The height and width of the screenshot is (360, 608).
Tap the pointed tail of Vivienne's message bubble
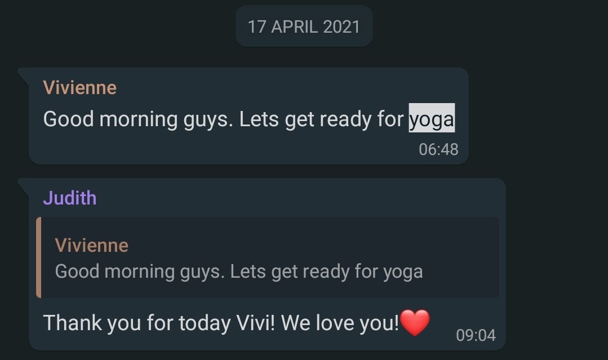pos(24,75)
